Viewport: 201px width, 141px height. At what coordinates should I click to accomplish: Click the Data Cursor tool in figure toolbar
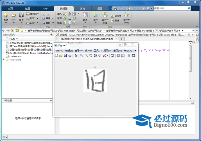pos(100,56)
